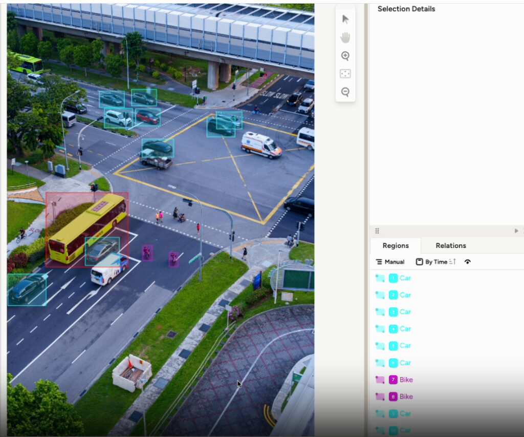Viewport: 524px width, 437px height.
Task: Click the rectangle region icon beside Car 1
Action: [380, 278]
